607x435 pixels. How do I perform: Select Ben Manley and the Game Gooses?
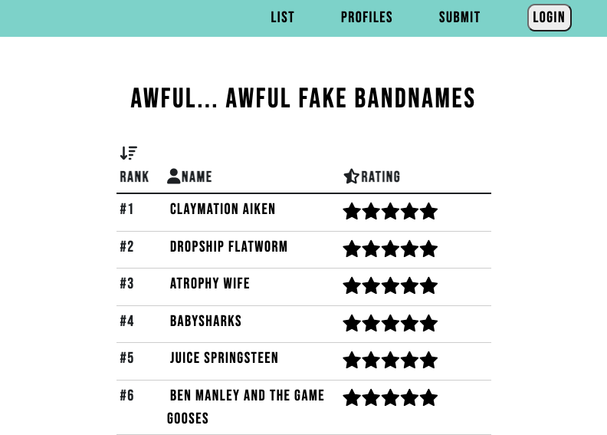click(246, 407)
